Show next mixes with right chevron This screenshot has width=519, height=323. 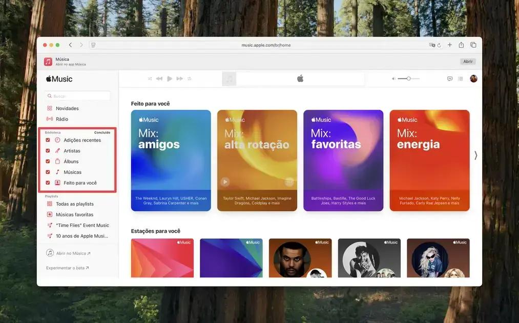point(475,155)
